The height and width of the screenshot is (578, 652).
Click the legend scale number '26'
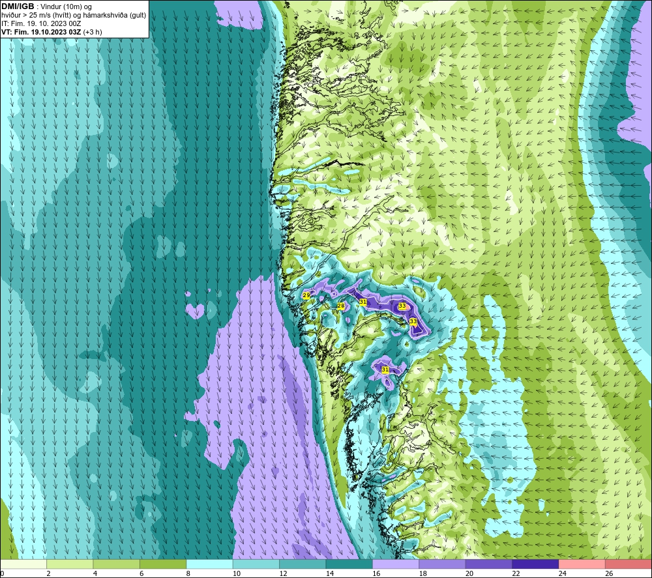609,573
